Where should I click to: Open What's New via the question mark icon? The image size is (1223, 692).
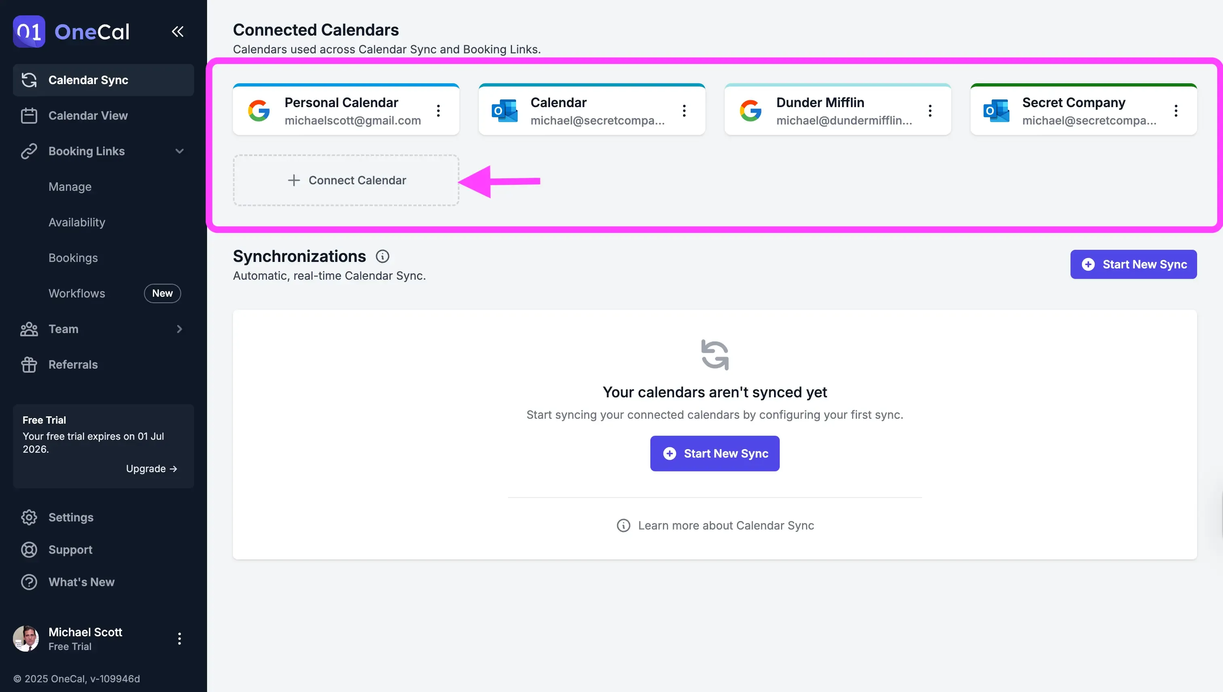(x=29, y=582)
